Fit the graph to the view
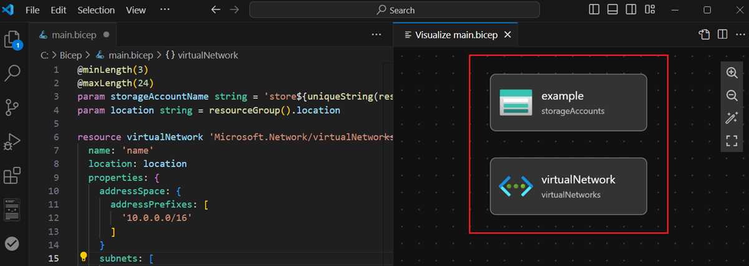This screenshot has width=749, height=266. coord(732,141)
